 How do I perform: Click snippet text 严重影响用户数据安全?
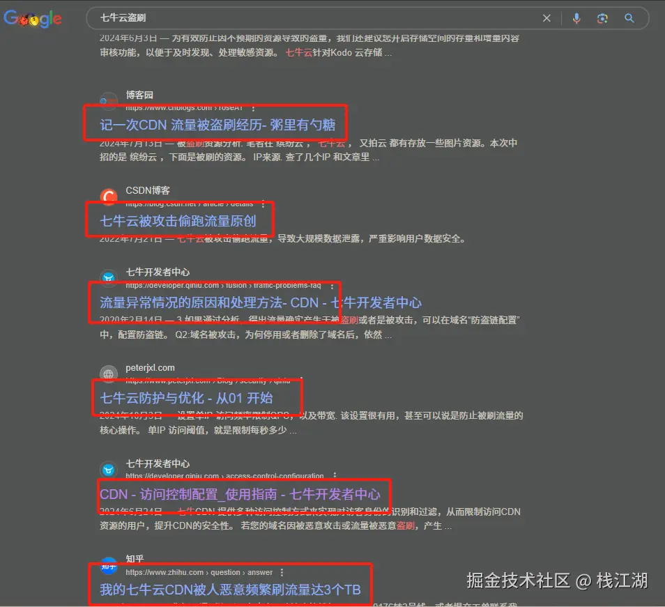[x=416, y=238]
